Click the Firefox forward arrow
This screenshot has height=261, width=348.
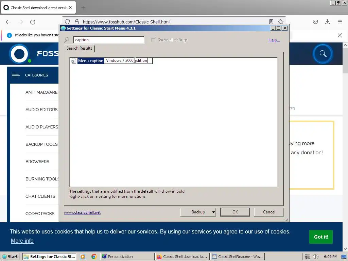click(x=20, y=22)
